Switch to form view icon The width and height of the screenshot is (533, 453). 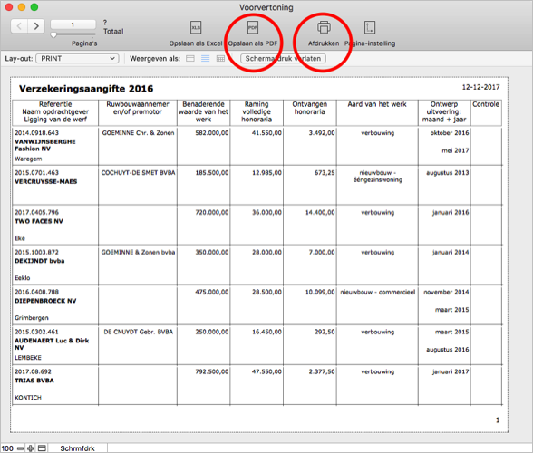190,59
